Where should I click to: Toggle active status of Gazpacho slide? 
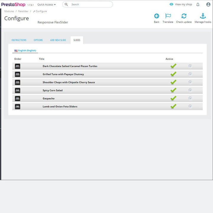(173, 98)
